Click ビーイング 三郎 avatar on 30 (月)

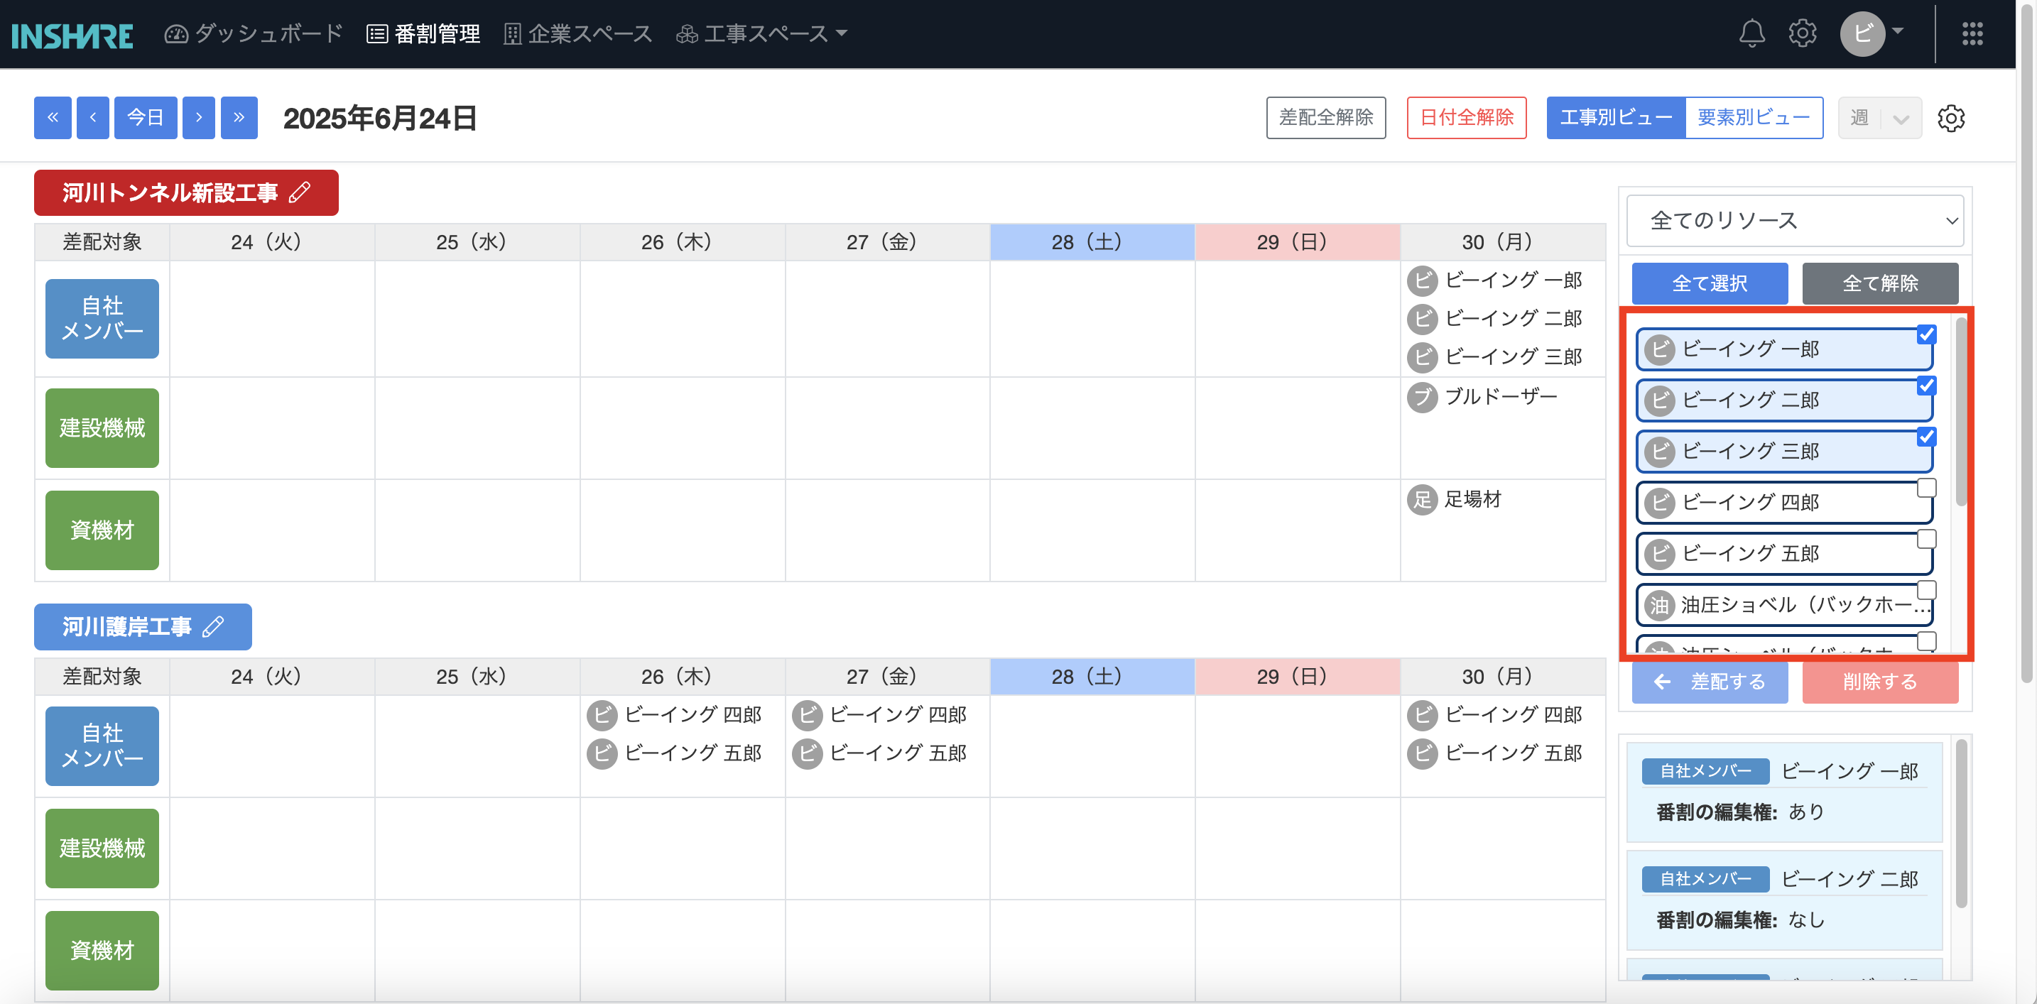click(1422, 357)
